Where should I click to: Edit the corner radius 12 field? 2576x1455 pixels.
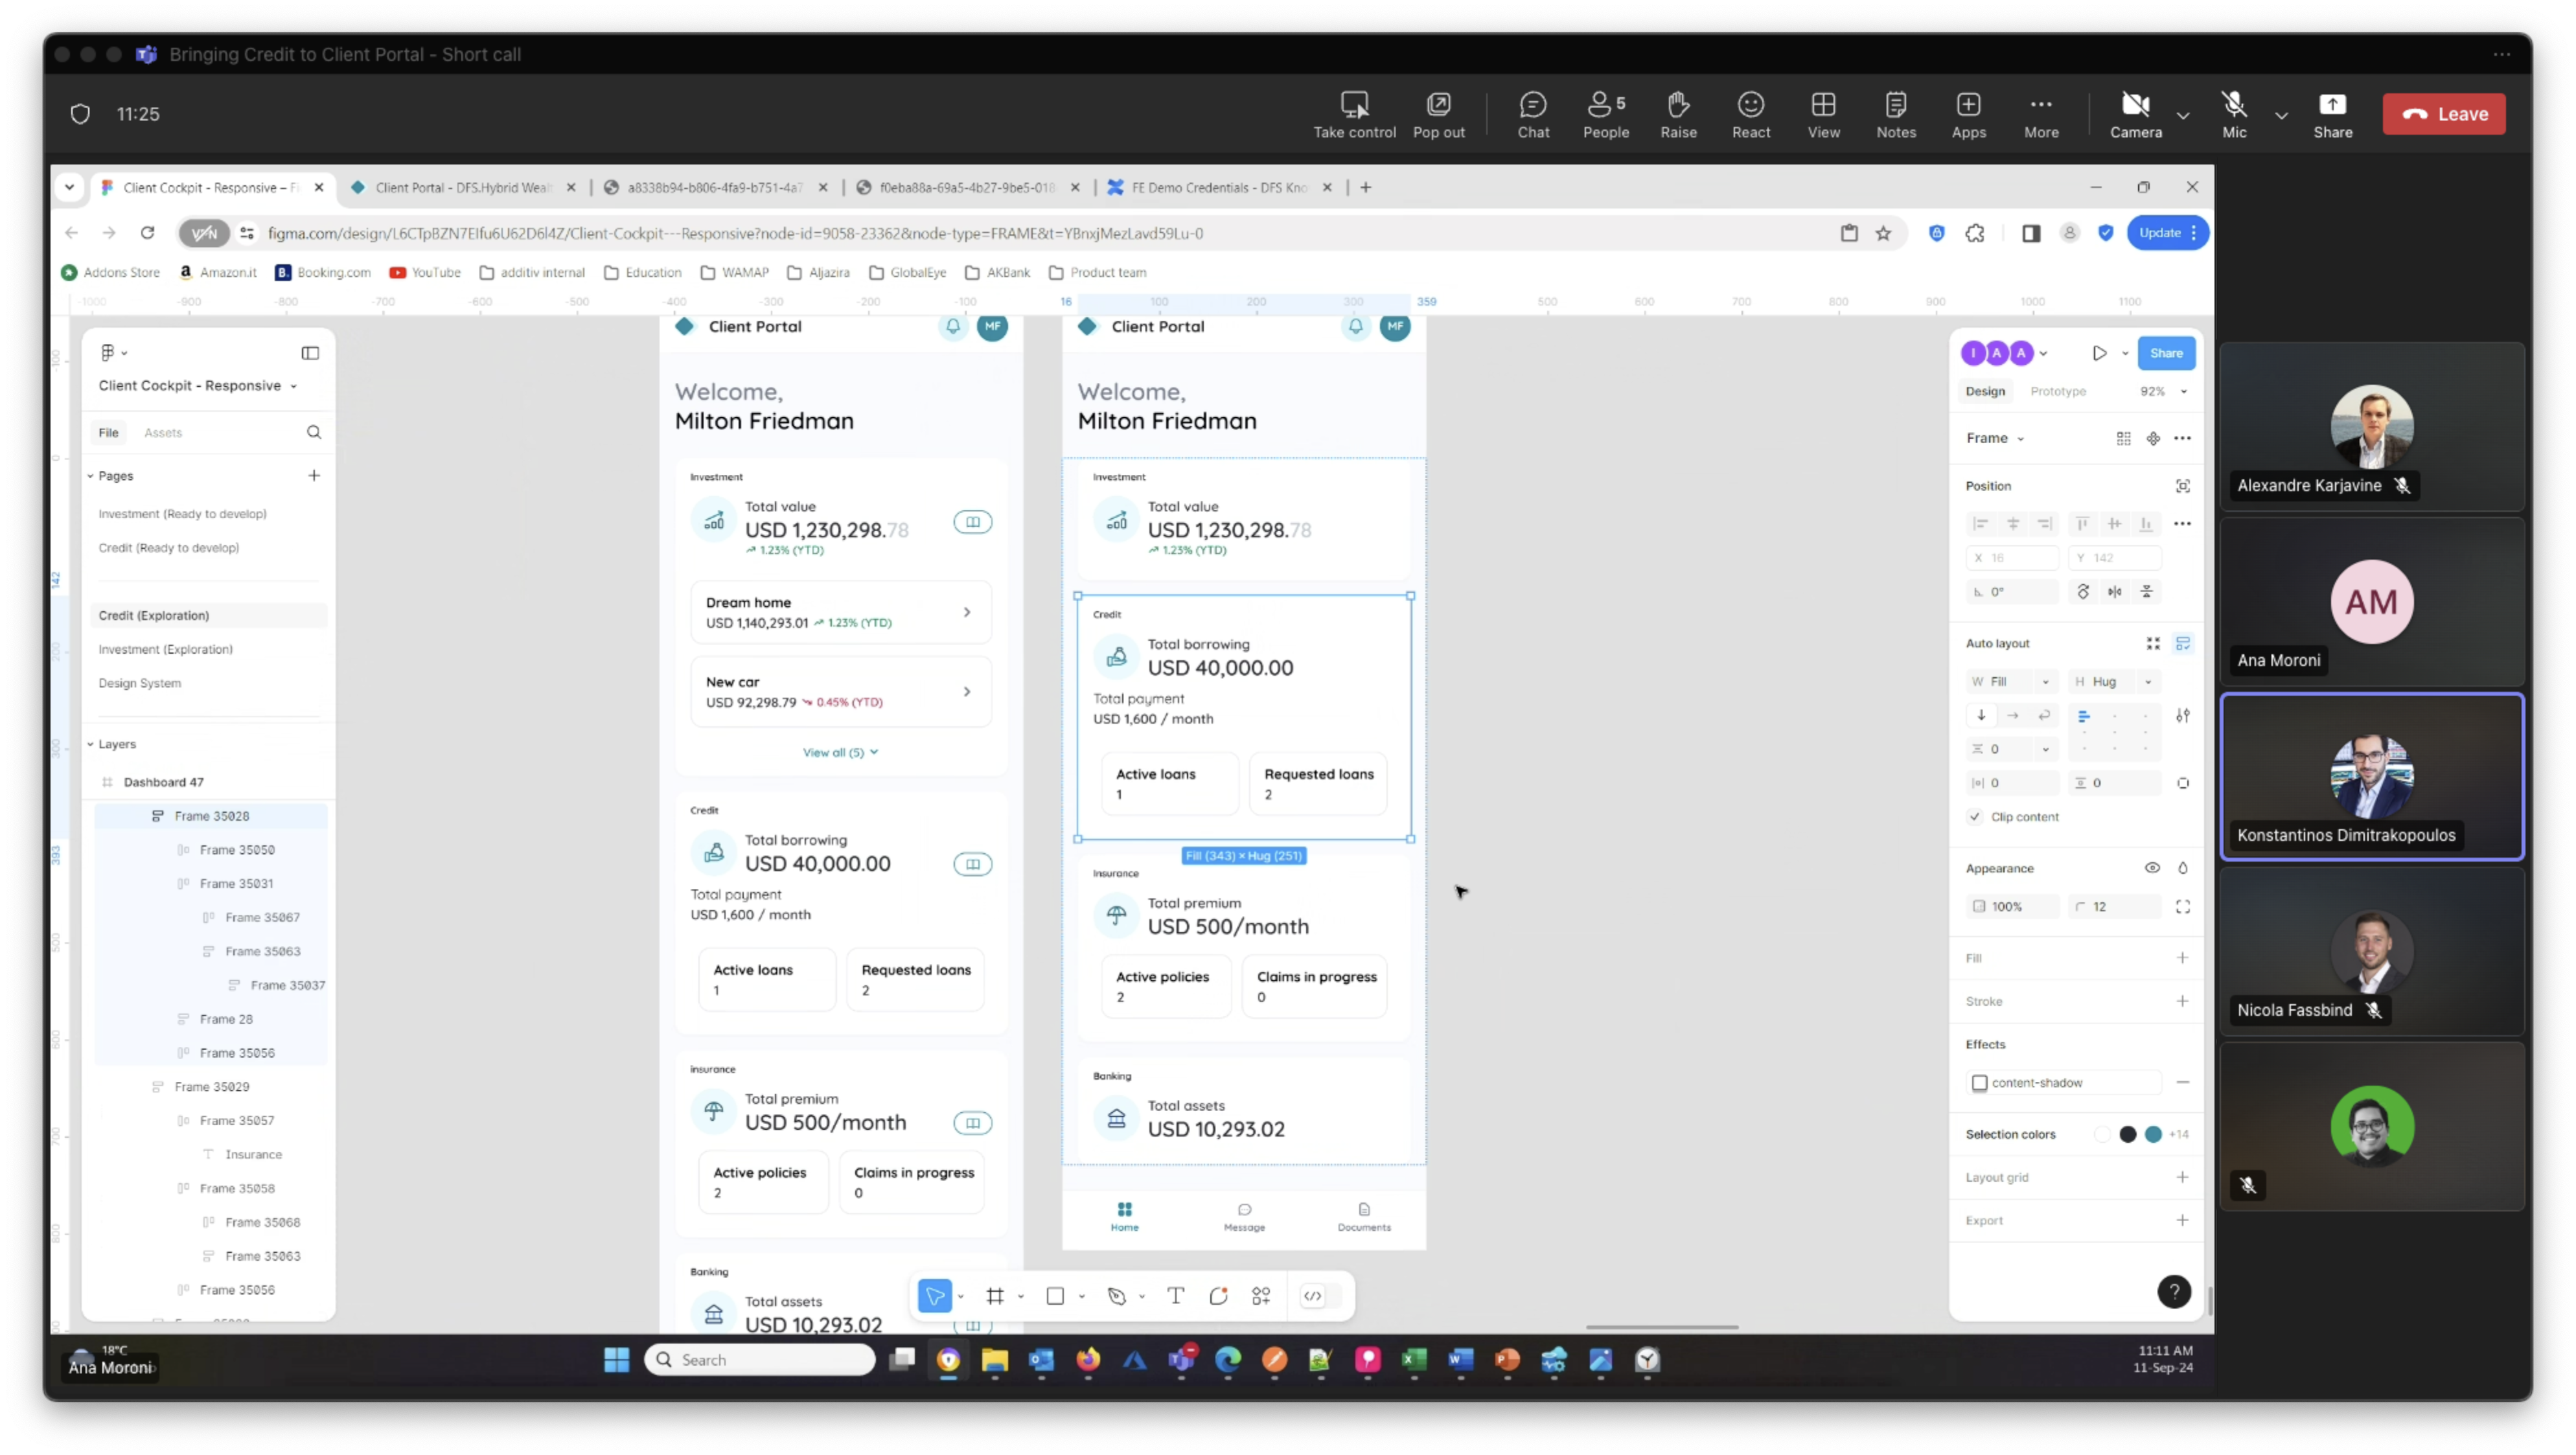pos(2115,906)
